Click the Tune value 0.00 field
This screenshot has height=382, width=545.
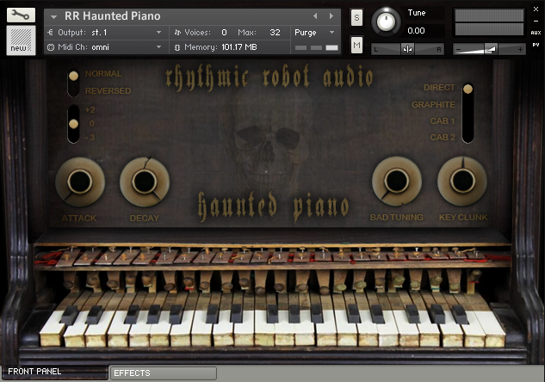(416, 31)
